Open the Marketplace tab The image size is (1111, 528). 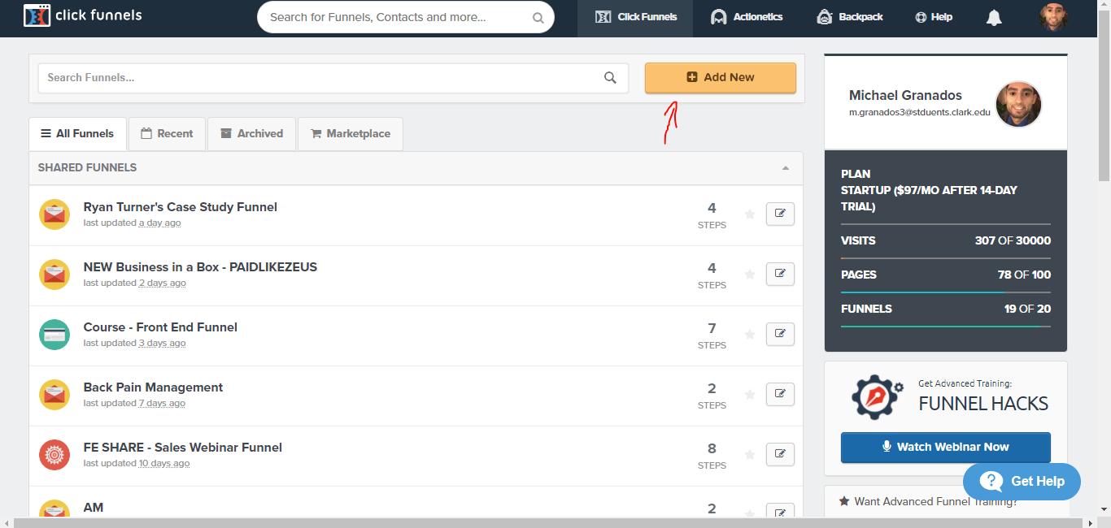click(350, 134)
